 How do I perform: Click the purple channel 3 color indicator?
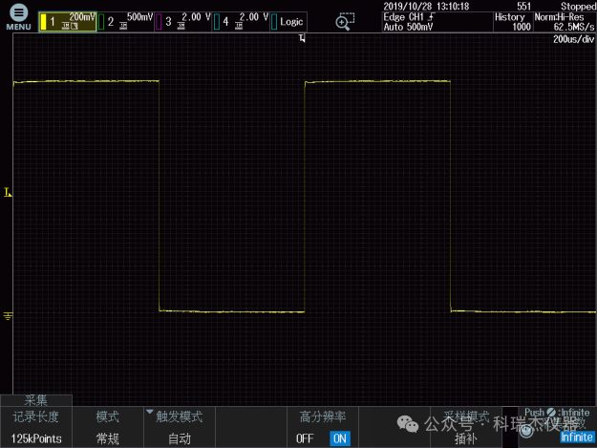click(x=159, y=22)
